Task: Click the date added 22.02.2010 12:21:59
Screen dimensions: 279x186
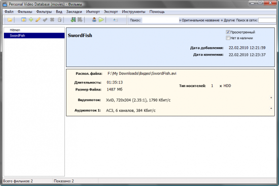Action: 247,48
